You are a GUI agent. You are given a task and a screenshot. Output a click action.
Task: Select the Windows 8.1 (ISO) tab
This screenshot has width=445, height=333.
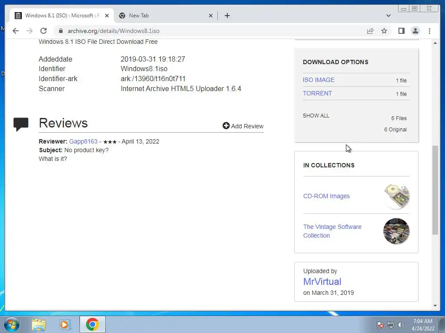click(x=61, y=16)
